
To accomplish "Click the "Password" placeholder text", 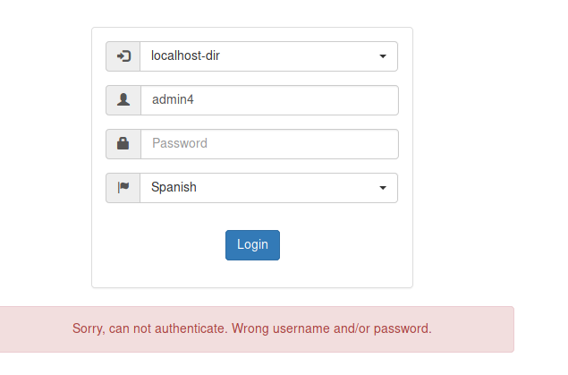I will click(180, 143).
